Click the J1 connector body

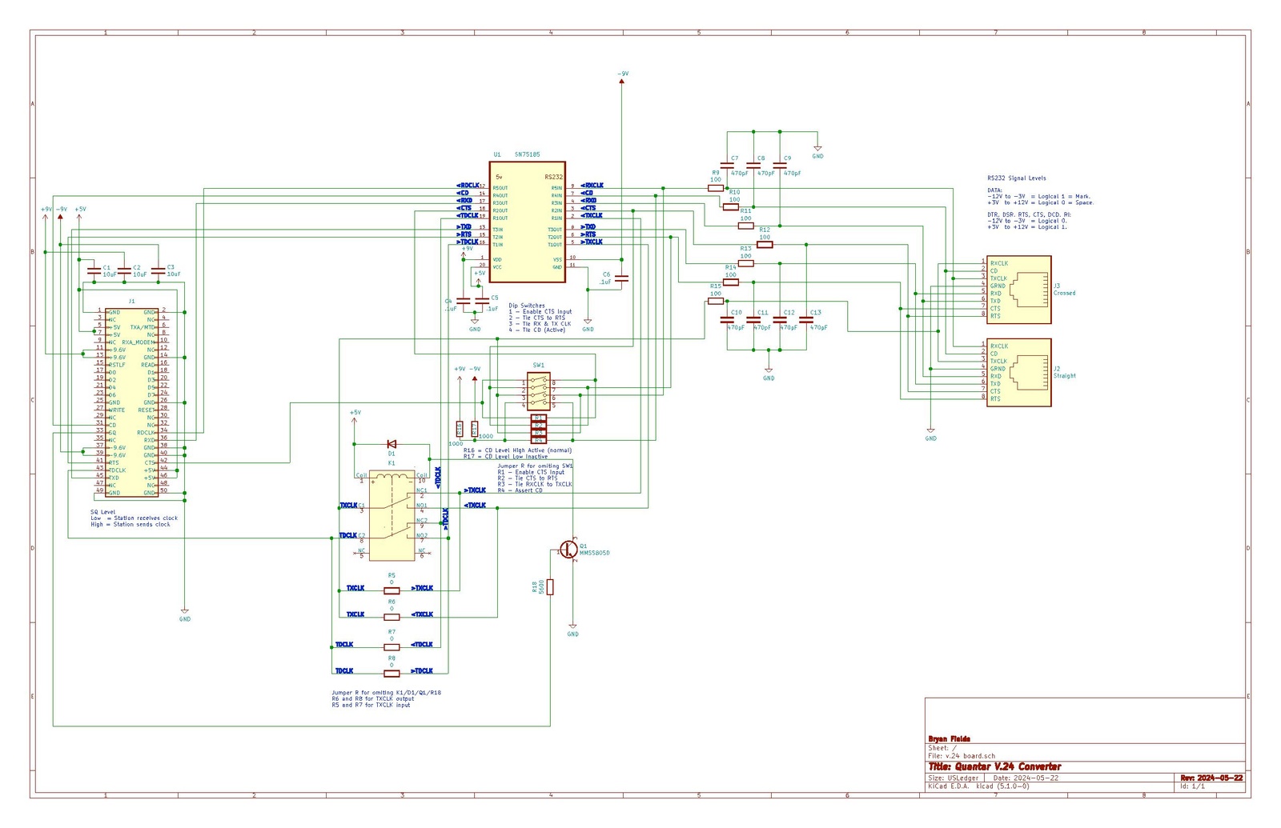131,402
